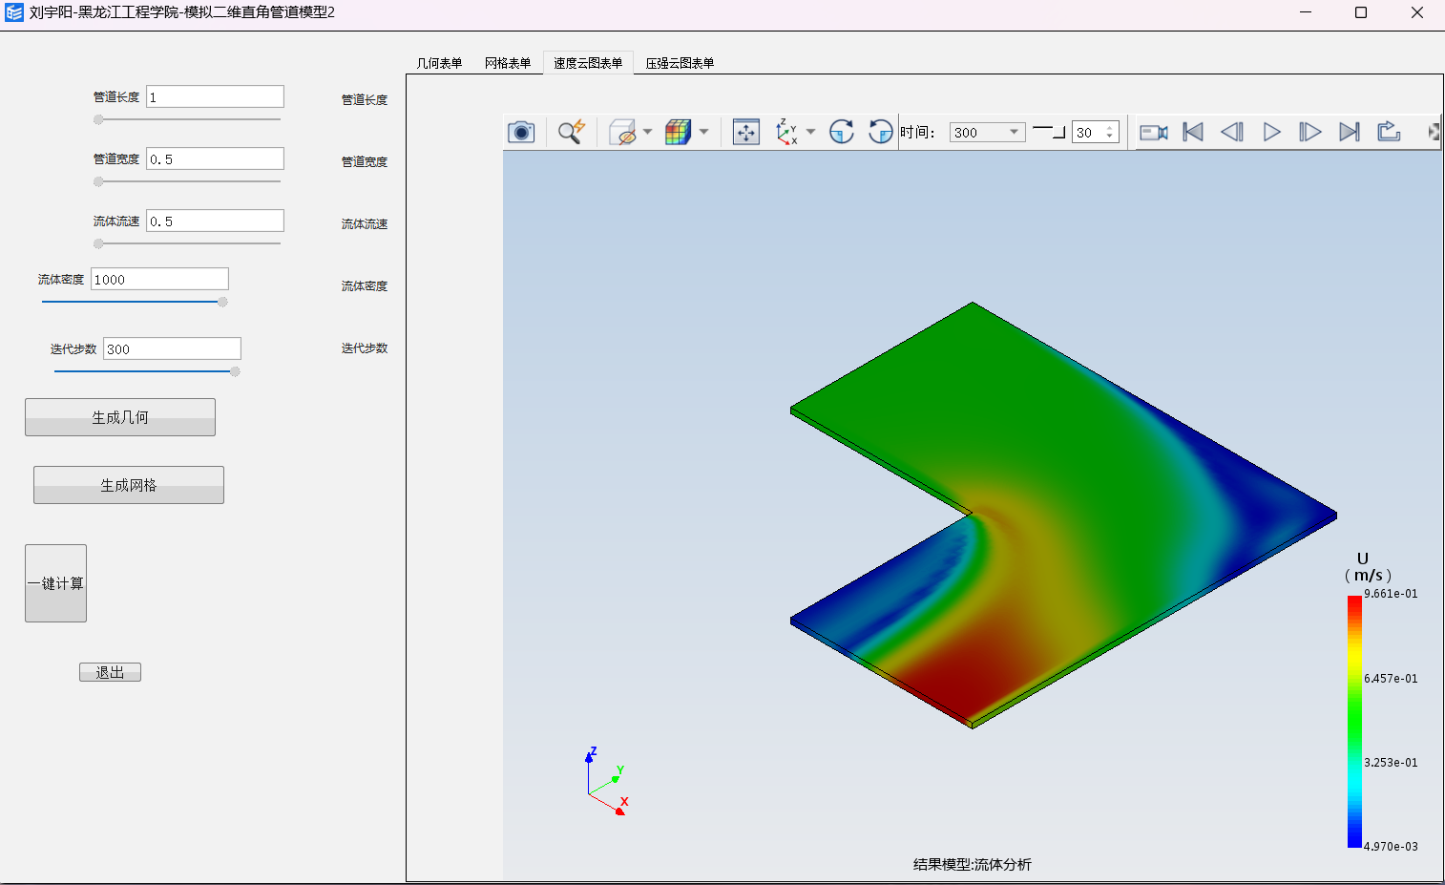Click the 生成几何 button

click(120, 417)
